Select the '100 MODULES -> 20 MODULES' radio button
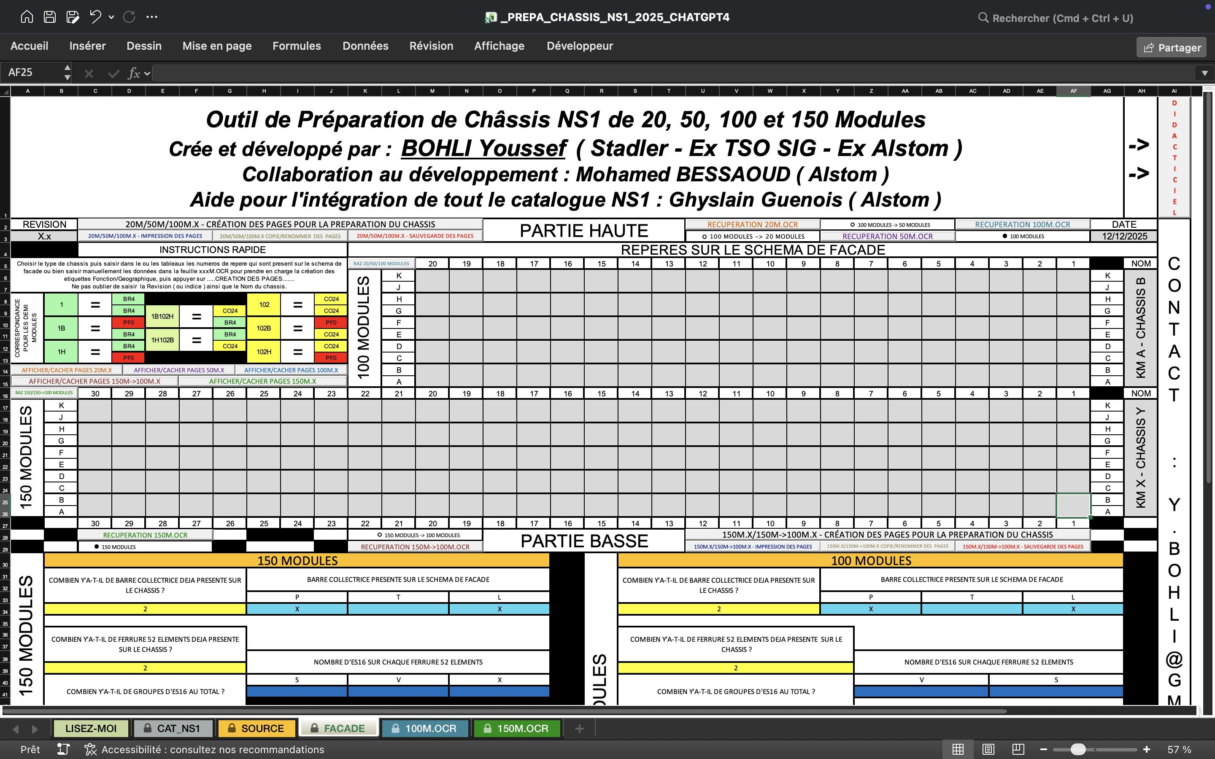Viewport: 1215px width, 759px height. click(705, 237)
